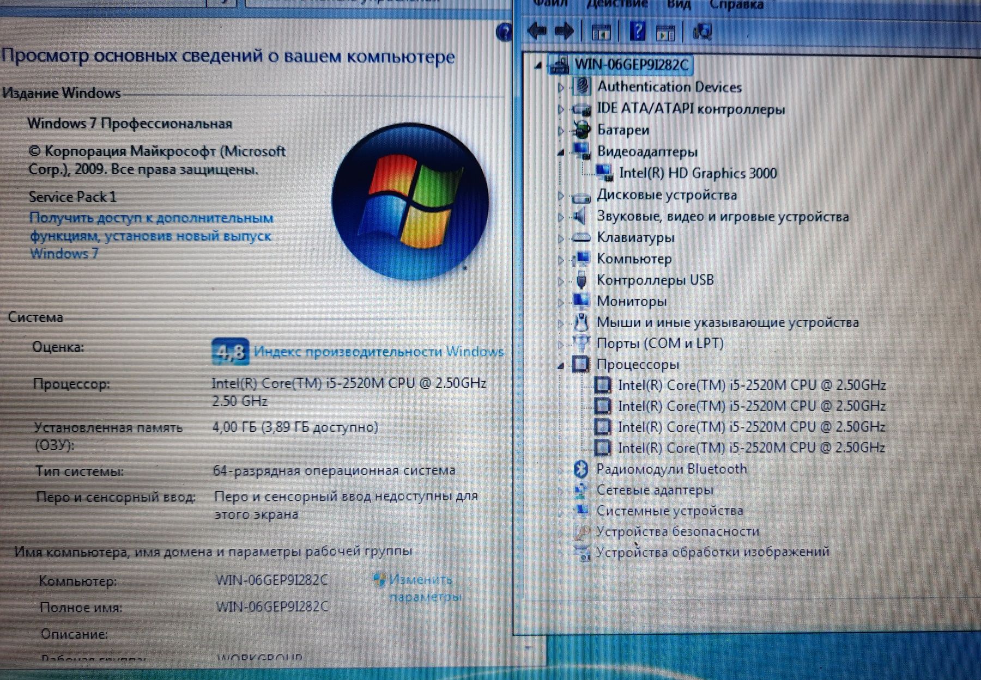
Task: Click the Bluetooth radio modules icon
Action: coord(581,469)
